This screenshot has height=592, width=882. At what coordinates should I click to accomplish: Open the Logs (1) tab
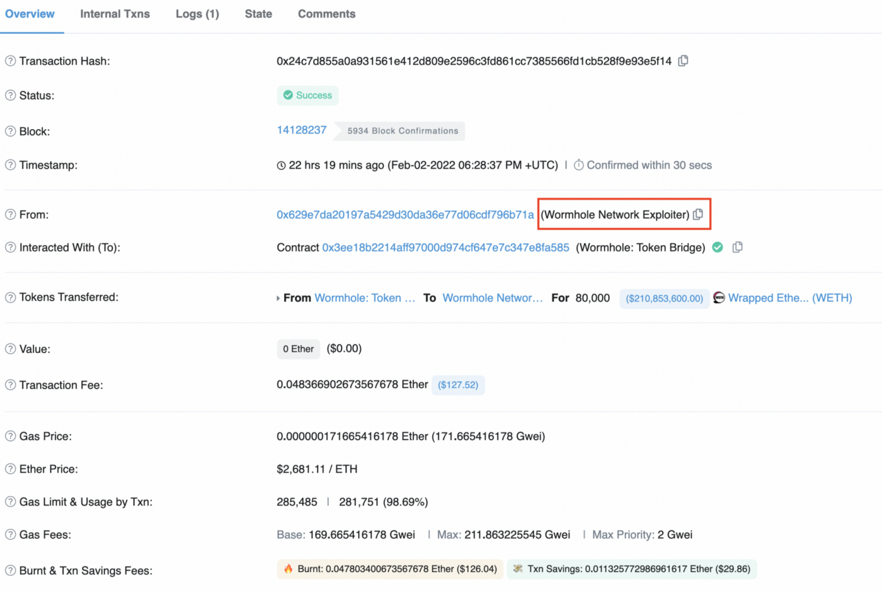tap(197, 14)
